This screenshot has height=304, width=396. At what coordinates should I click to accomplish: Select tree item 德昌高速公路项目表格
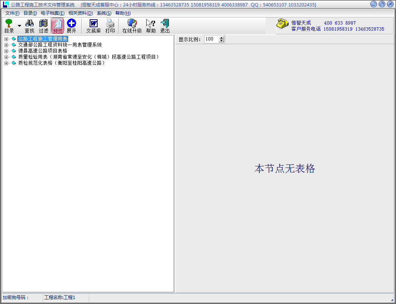point(43,51)
